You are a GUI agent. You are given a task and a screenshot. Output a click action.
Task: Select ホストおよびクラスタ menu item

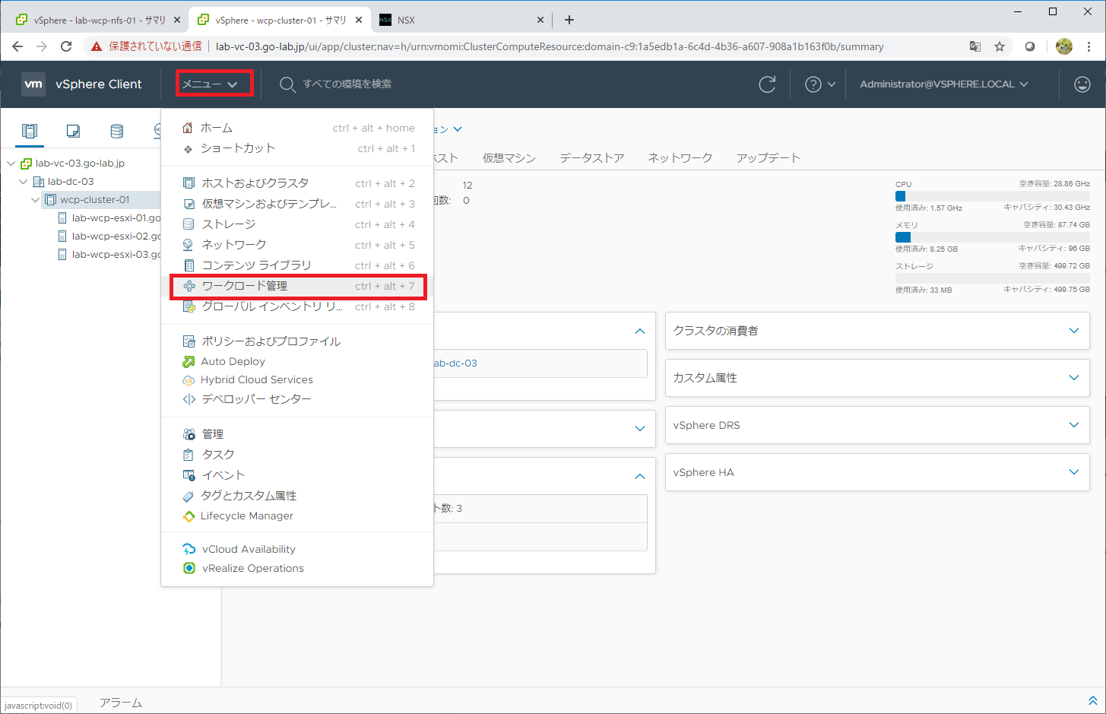(x=297, y=183)
